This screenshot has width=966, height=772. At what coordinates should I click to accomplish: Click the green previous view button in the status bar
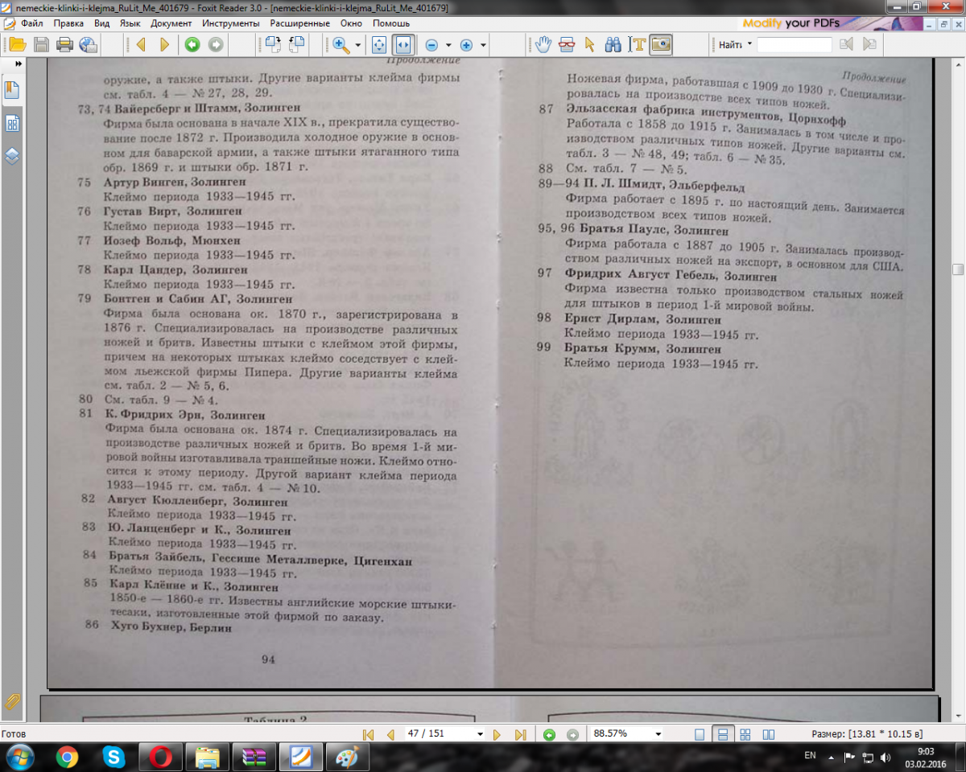[549, 734]
